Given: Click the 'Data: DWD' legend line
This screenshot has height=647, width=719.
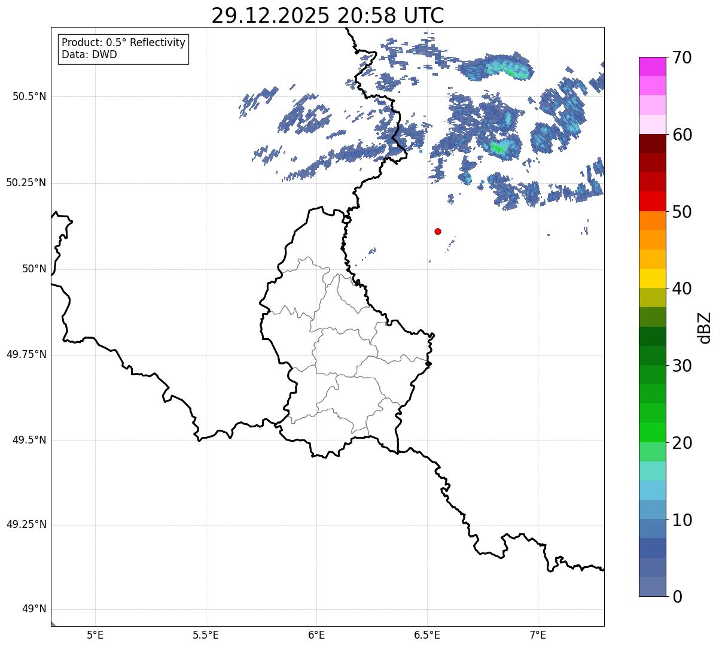Looking at the screenshot, I should point(90,54).
